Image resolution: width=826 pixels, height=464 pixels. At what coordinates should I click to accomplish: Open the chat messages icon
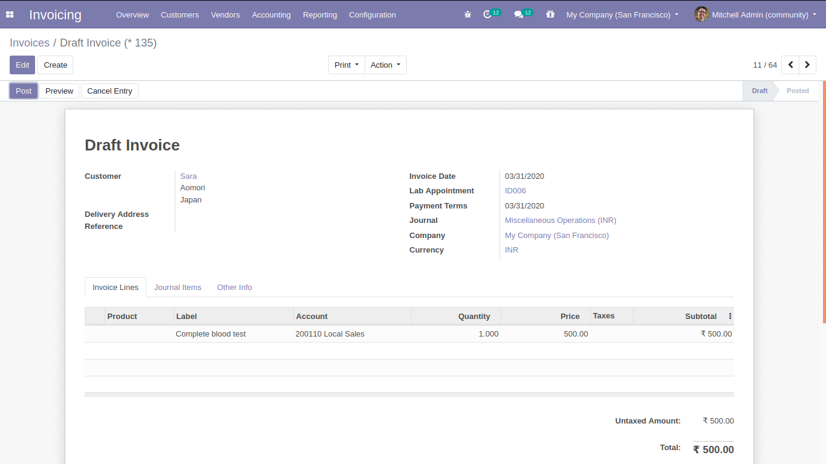518,14
